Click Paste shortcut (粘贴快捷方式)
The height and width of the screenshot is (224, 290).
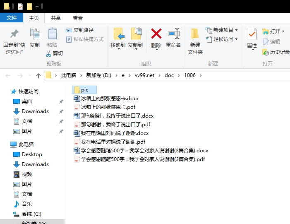click(85, 39)
